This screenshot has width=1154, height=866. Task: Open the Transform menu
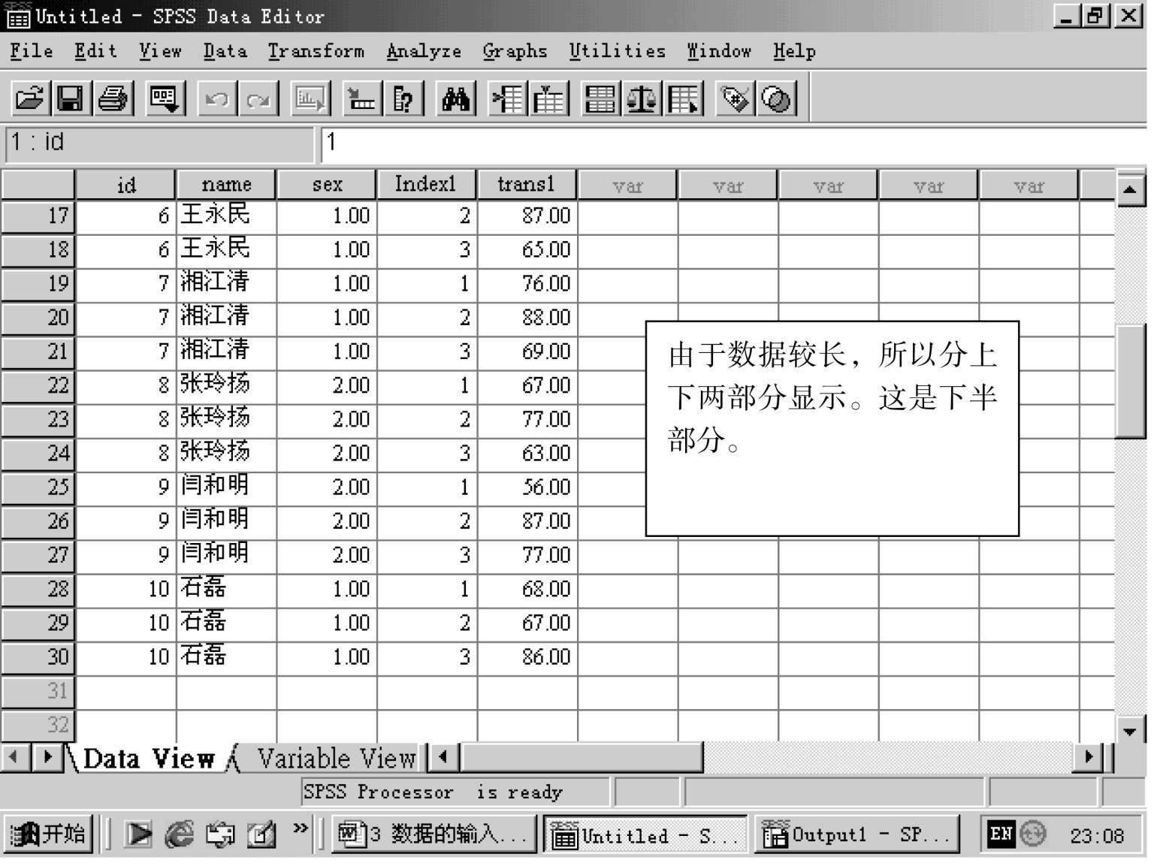click(x=316, y=51)
